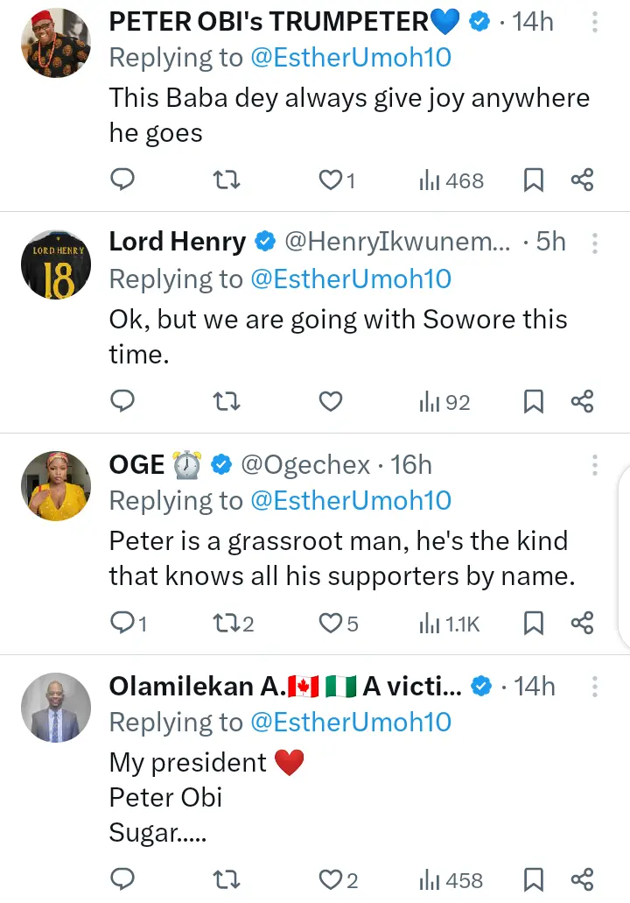Like Lord Henry's Sowore tweet
630x903 pixels.
[330, 402]
